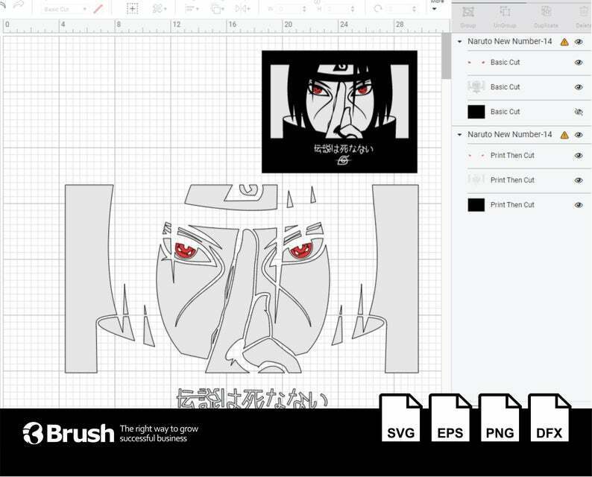
Task: Collapse the first Naruto New Number-14 group
Action: 459,42
